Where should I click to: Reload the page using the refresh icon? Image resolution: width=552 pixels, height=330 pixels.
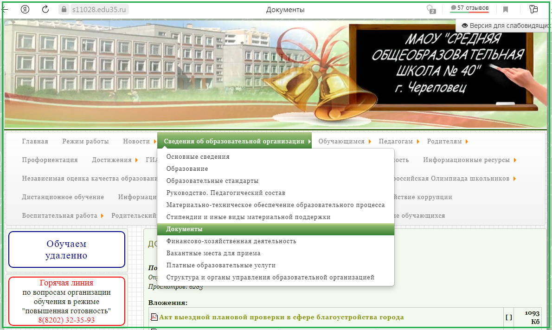coord(45,9)
